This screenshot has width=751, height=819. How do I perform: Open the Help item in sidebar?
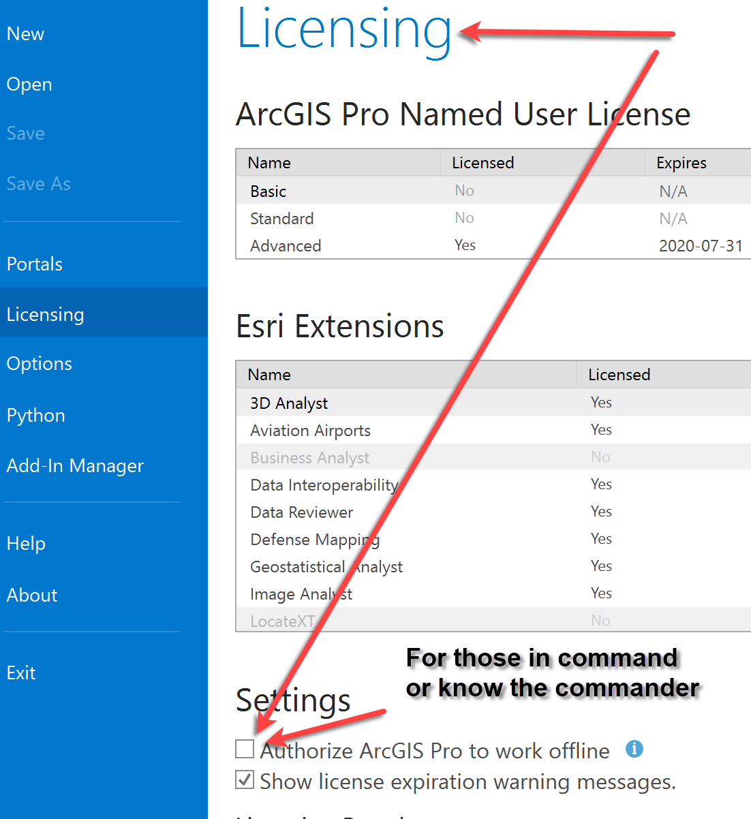26,543
